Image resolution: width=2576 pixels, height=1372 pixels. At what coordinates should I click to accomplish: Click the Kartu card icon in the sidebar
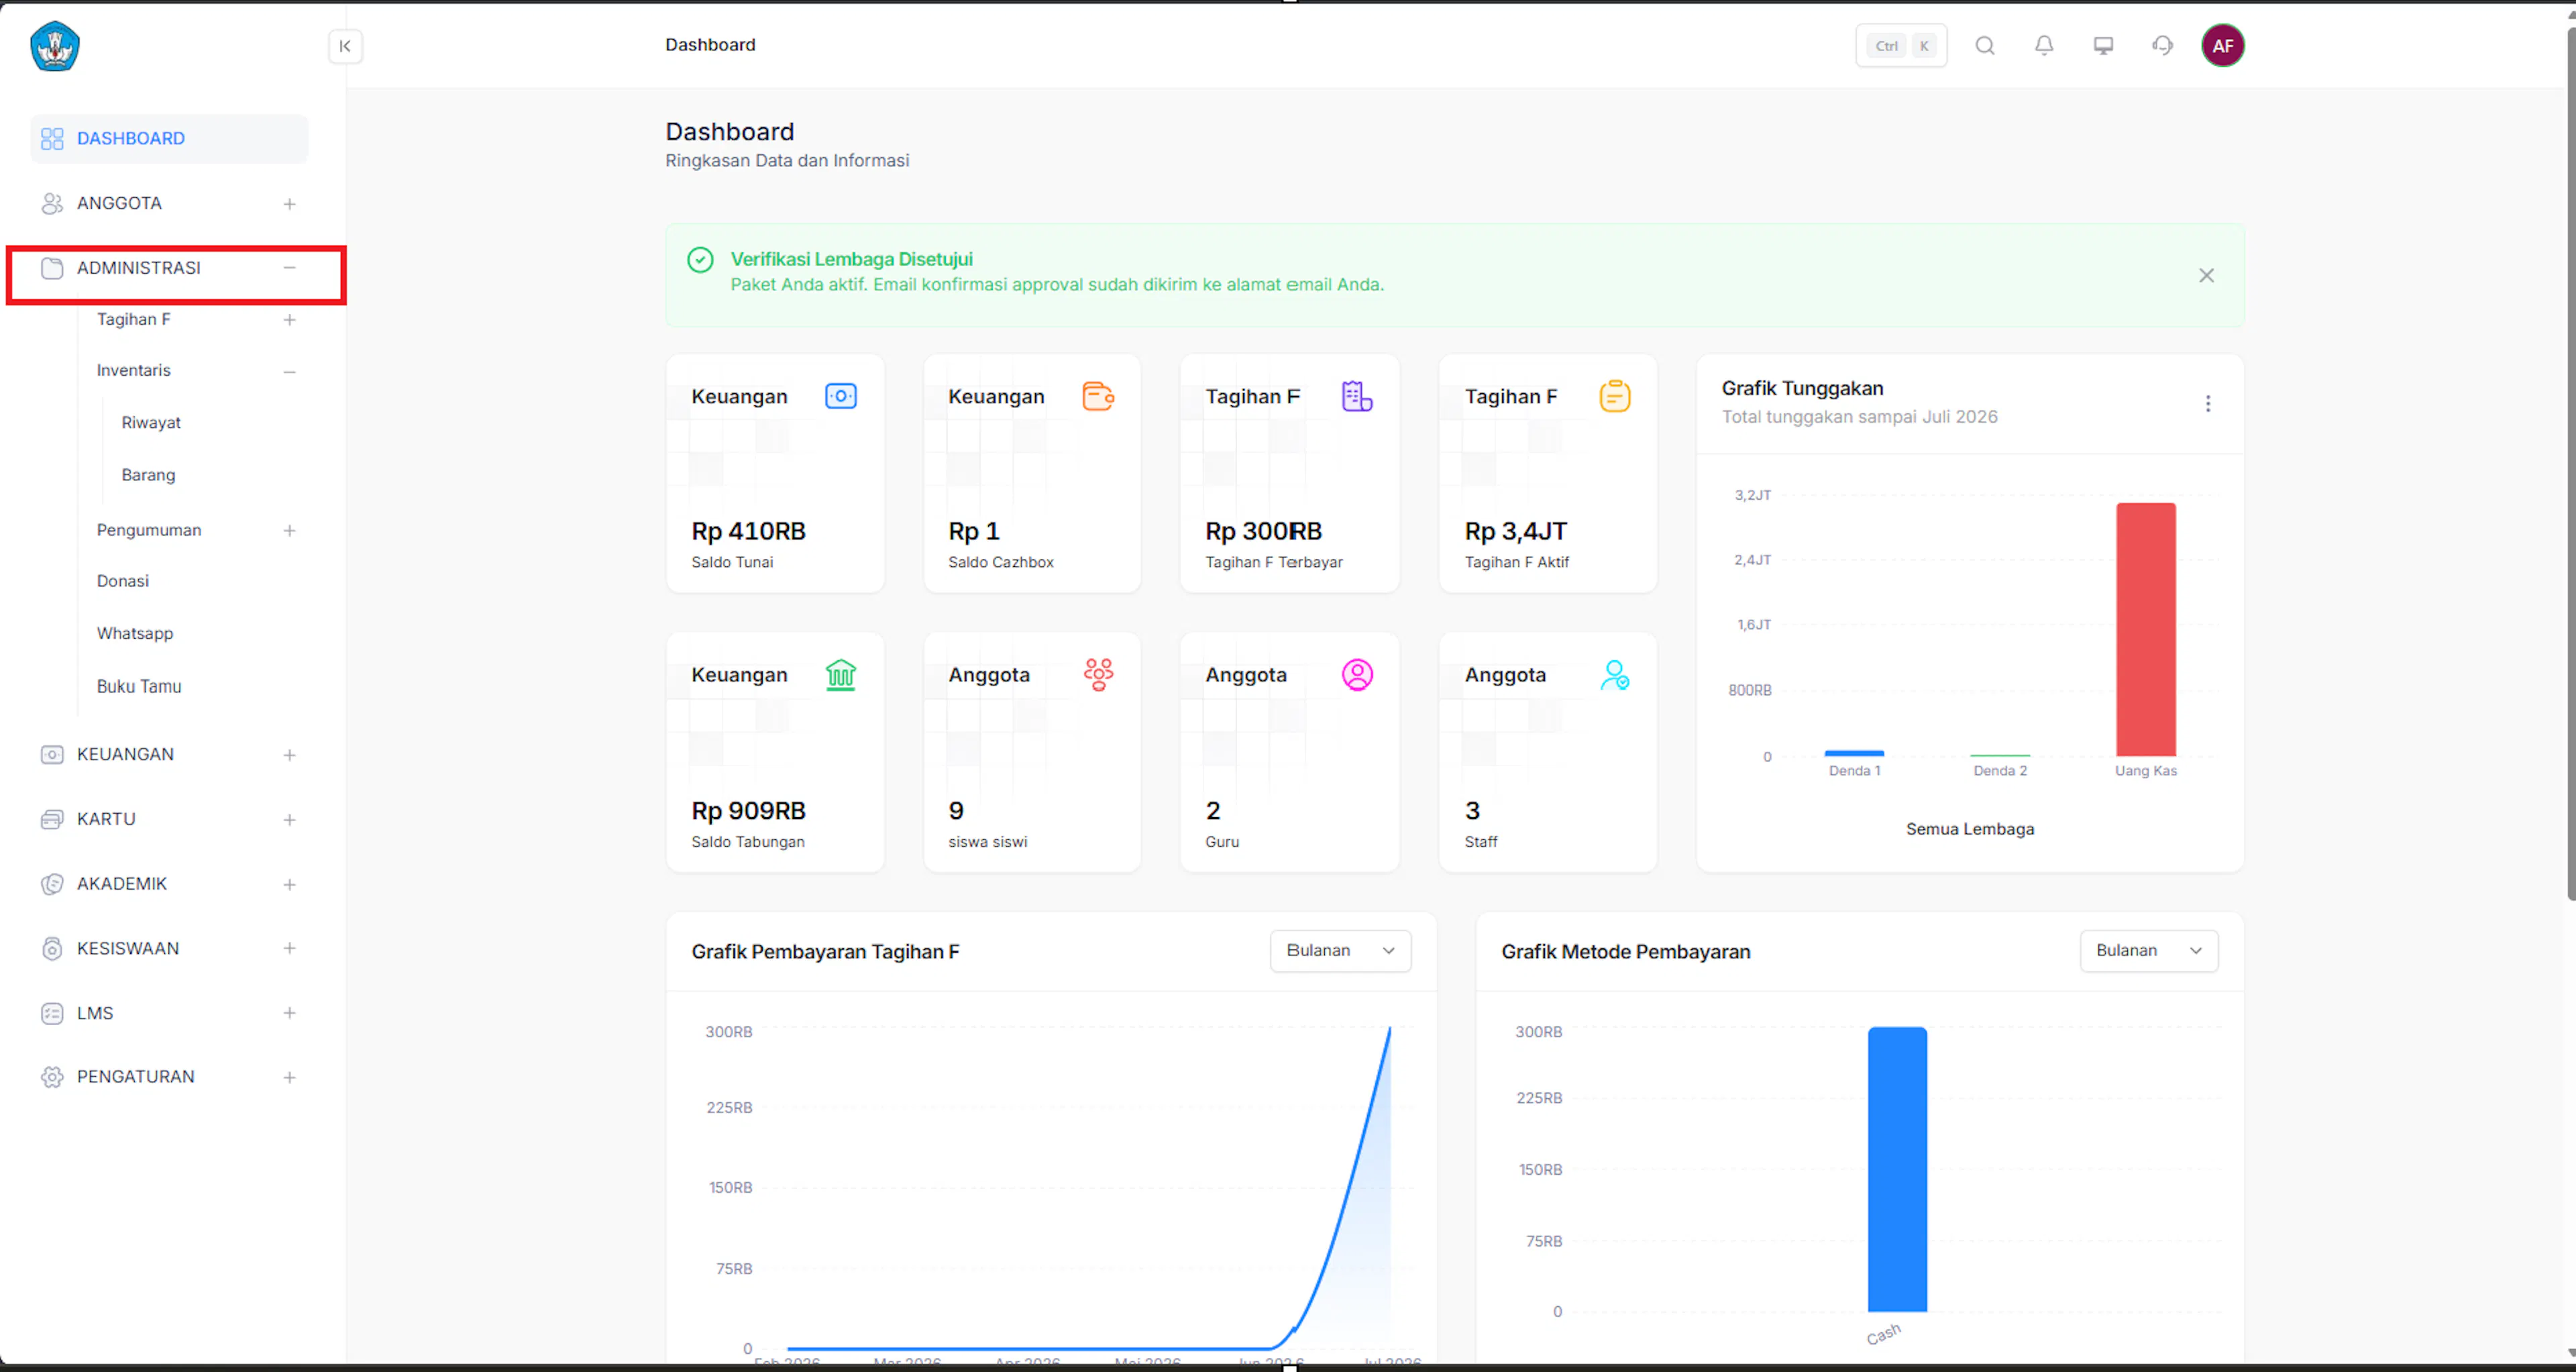pyautogui.click(x=52, y=820)
